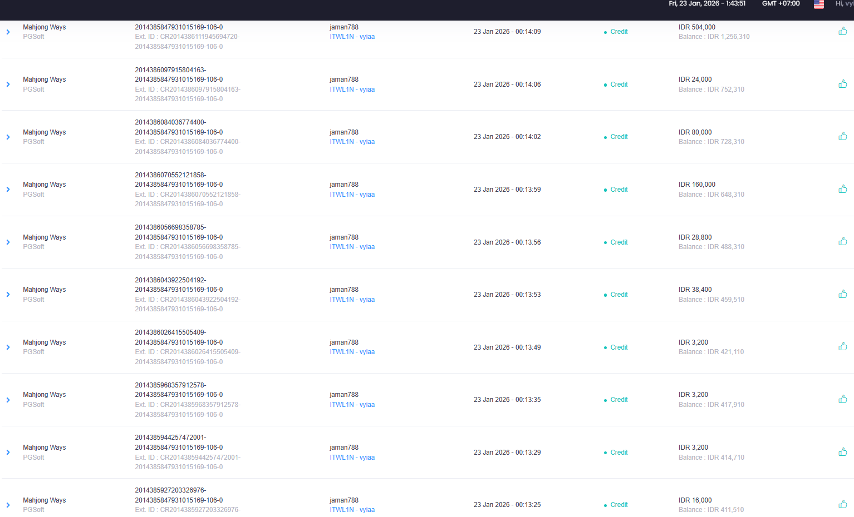Click thumbs-up icon for IDR 28,800 transaction
This screenshot has height=517, width=854.
click(x=843, y=241)
